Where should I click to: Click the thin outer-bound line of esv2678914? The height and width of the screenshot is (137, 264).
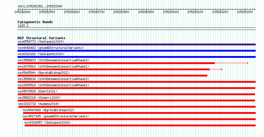coord(216,69)
